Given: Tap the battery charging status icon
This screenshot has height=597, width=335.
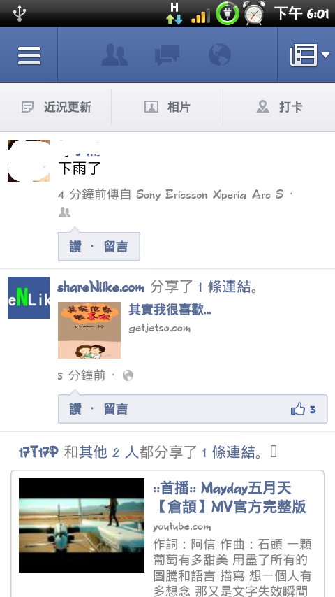Looking at the screenshot, I should [x=227, y=13].
